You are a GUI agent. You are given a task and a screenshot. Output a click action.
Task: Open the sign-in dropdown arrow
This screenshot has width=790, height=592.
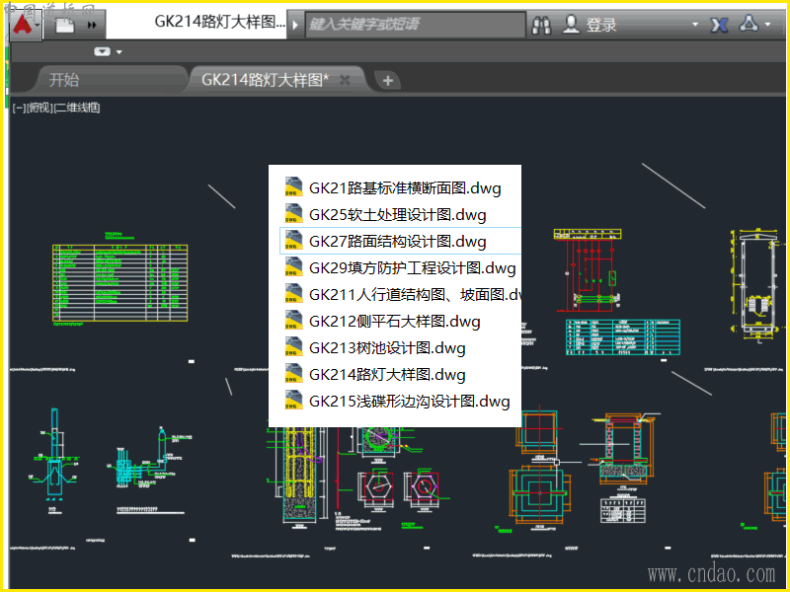coord(695,24)
